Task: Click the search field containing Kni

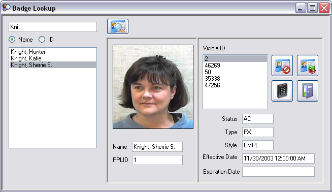Action: (x=53, y=27)
